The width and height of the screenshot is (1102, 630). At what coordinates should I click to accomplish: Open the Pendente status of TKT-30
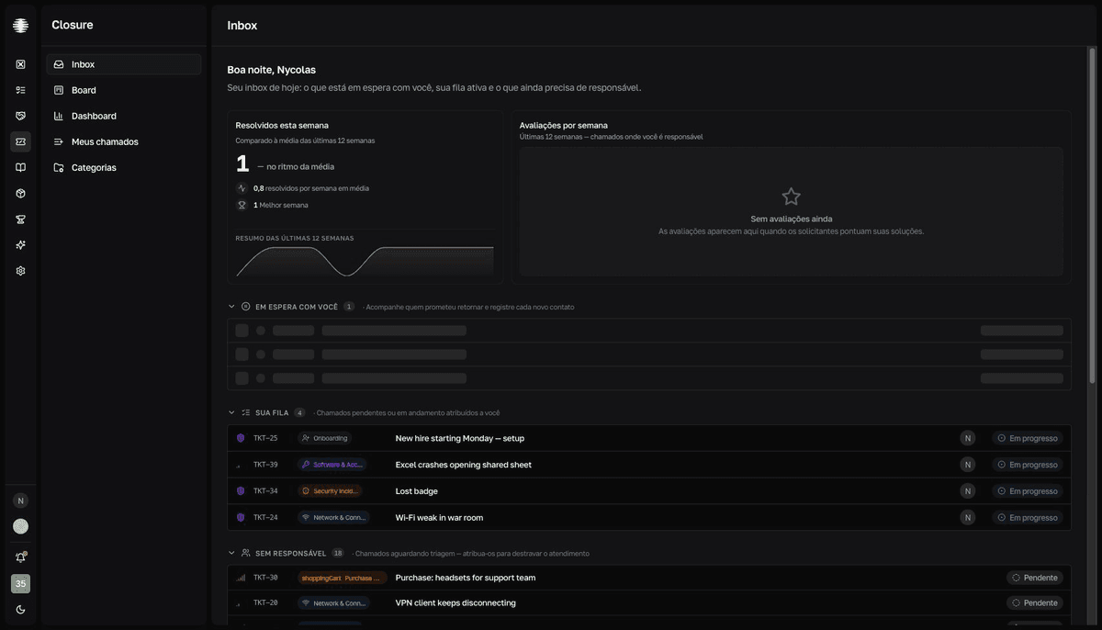point(1035,578)
